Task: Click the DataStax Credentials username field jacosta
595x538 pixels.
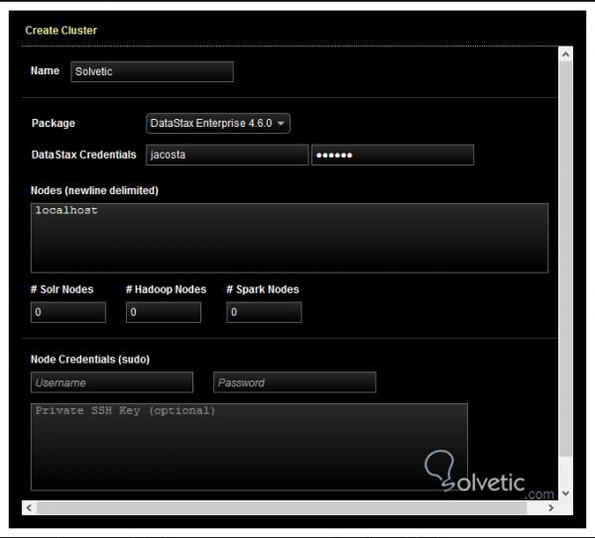Action: click(227, 155)
